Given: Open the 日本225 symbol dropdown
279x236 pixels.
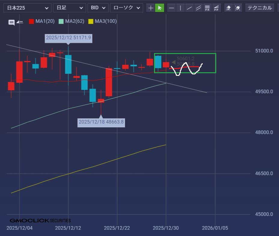Looking at the screenshot, I should tap(27, 8).
